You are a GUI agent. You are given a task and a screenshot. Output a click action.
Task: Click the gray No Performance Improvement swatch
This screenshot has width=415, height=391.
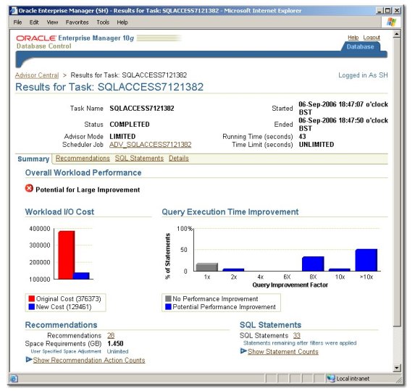[168, 298]
